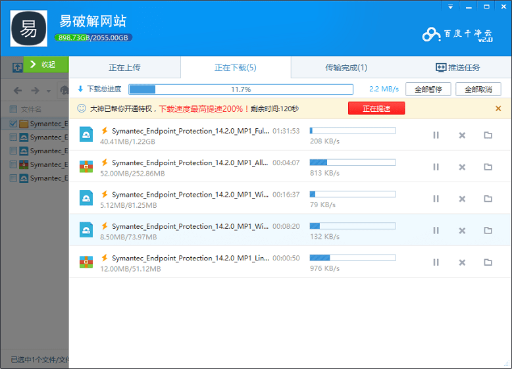The height and width of the screenshot is (369, 512).
Task: Expand the forward-arrow history dropdown
Action: [x=47, y=90]
